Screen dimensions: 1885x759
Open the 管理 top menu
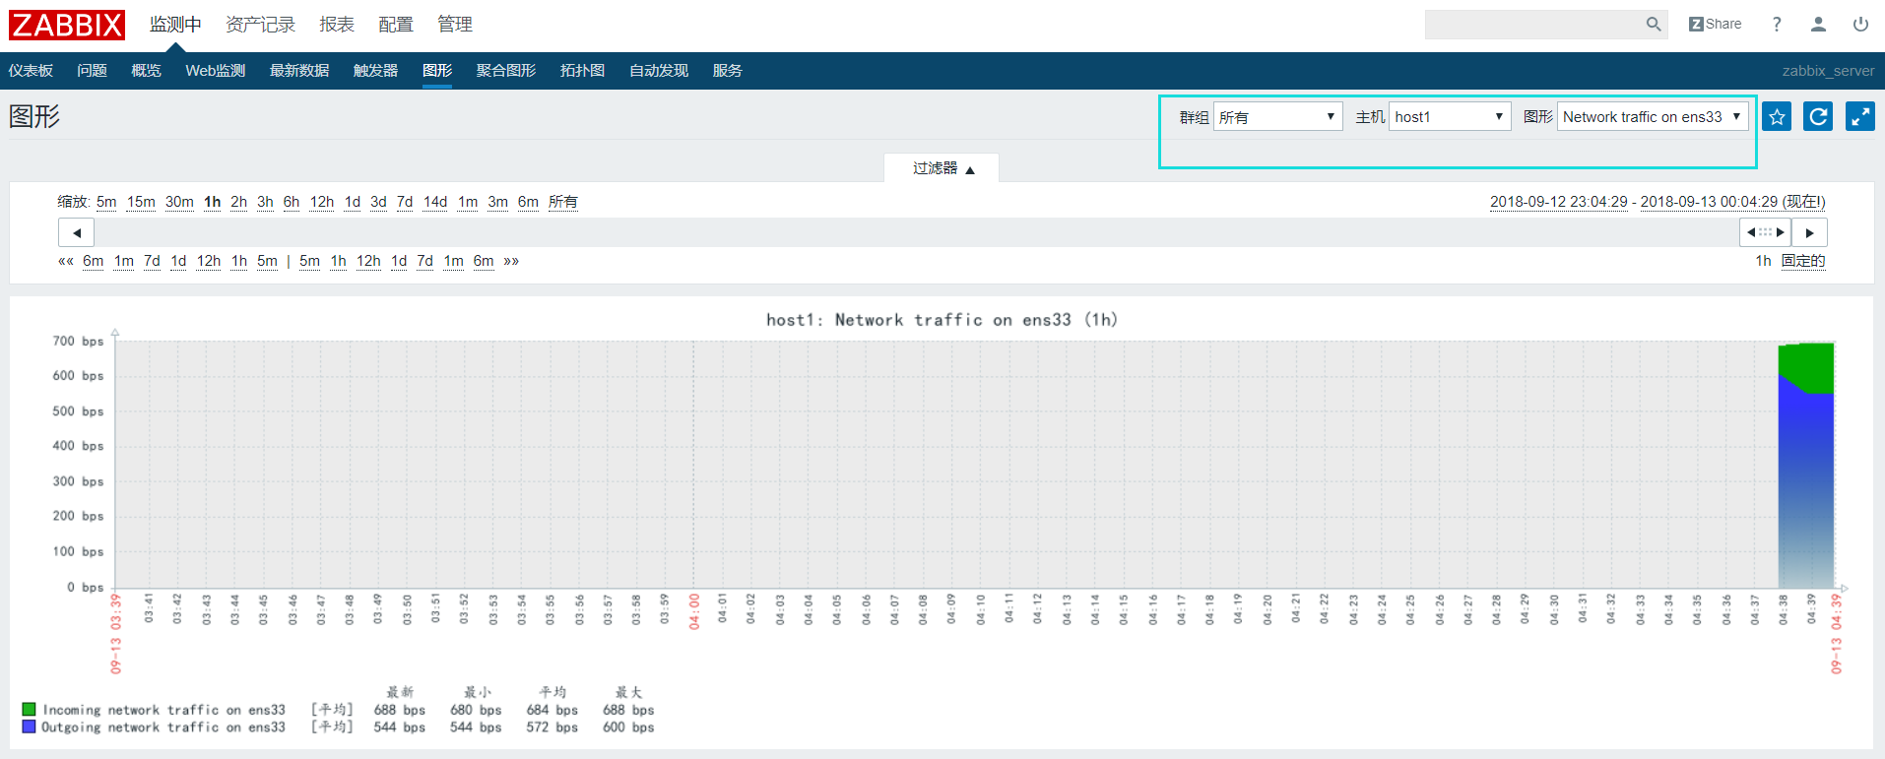point(455,25)
